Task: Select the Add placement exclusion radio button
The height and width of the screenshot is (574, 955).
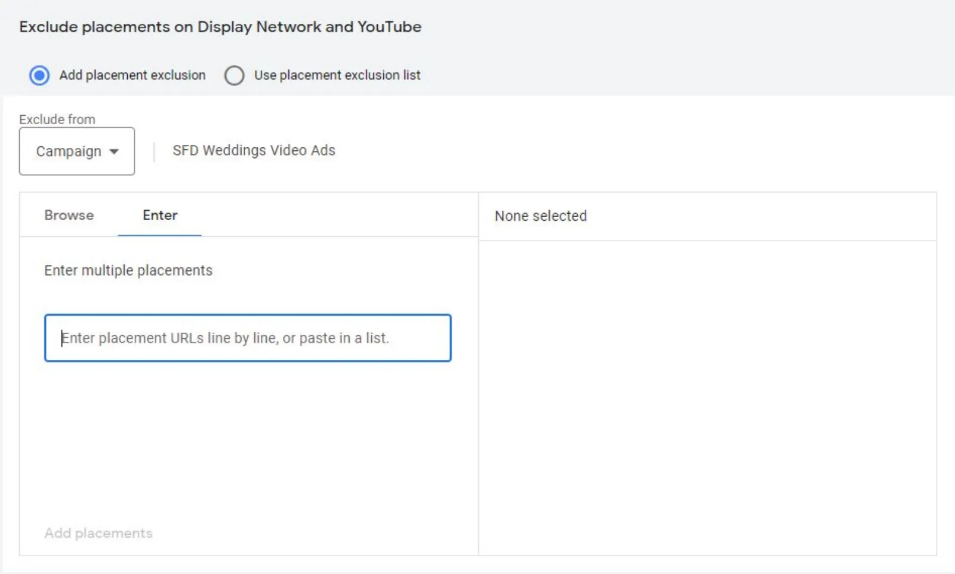Action: click(x=39, y=75)
